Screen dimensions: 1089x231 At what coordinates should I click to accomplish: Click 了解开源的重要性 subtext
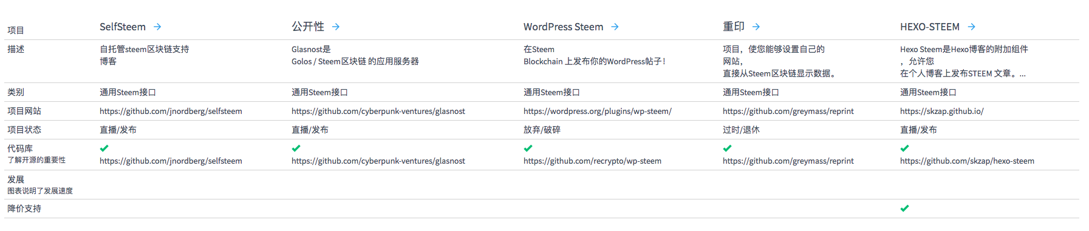tap(36, 160)
